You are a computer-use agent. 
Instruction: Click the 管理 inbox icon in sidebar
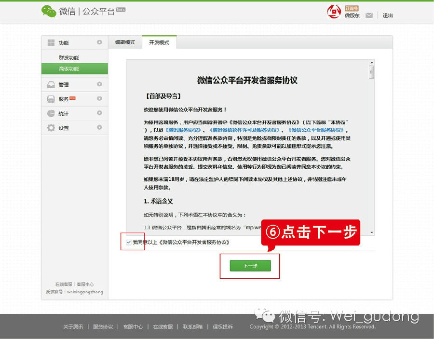click(51, 84)
